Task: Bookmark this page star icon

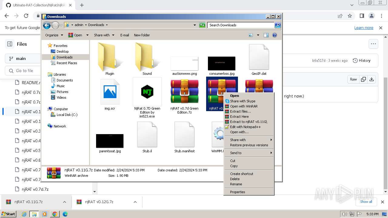Action: [350, 16]
